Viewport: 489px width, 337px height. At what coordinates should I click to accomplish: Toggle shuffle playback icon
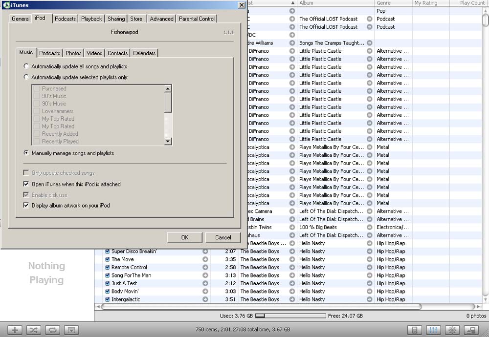click(33, 330)
